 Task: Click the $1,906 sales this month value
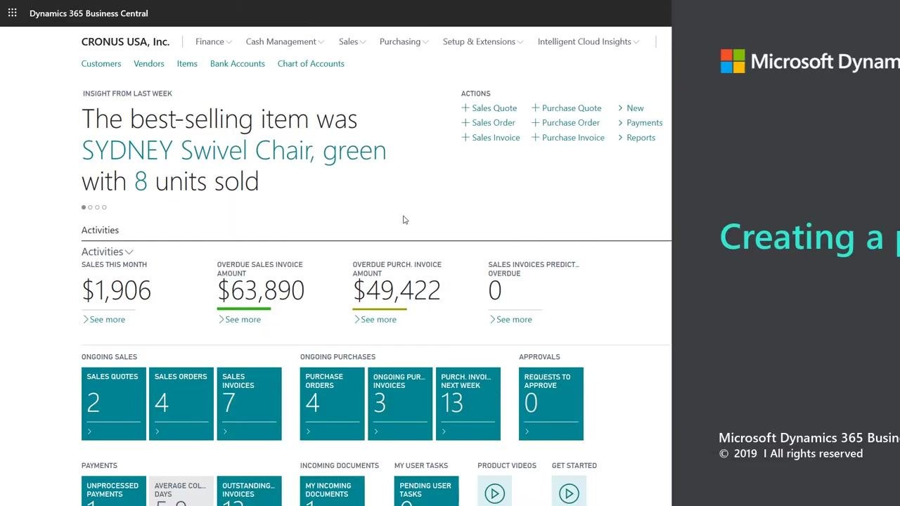[116, 290]
